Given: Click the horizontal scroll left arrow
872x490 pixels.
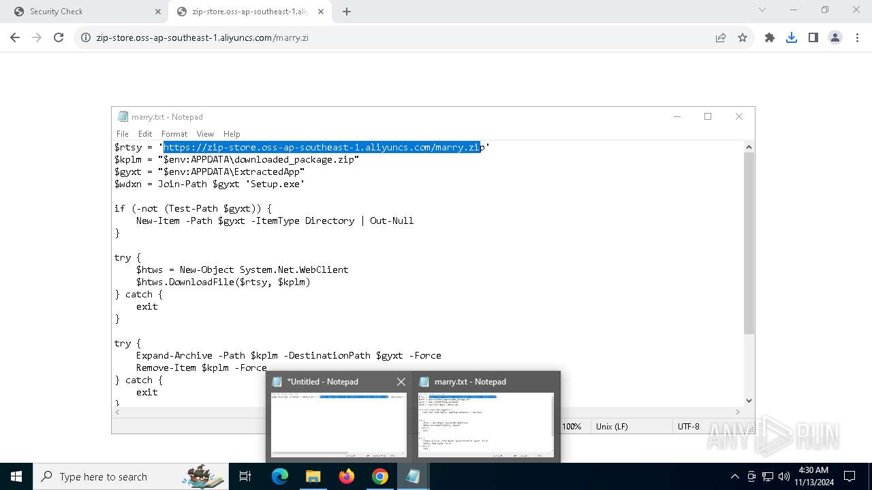Looking at the screenshot, I should (x=117, y=412).
